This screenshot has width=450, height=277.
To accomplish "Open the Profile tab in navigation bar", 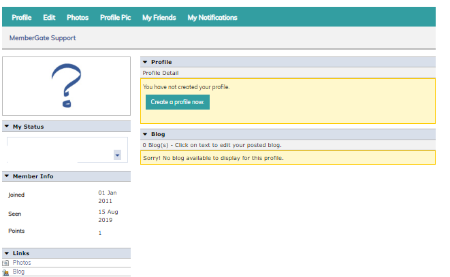I will pos(22,18).
